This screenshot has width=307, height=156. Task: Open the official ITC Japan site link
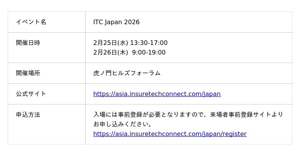157,94
